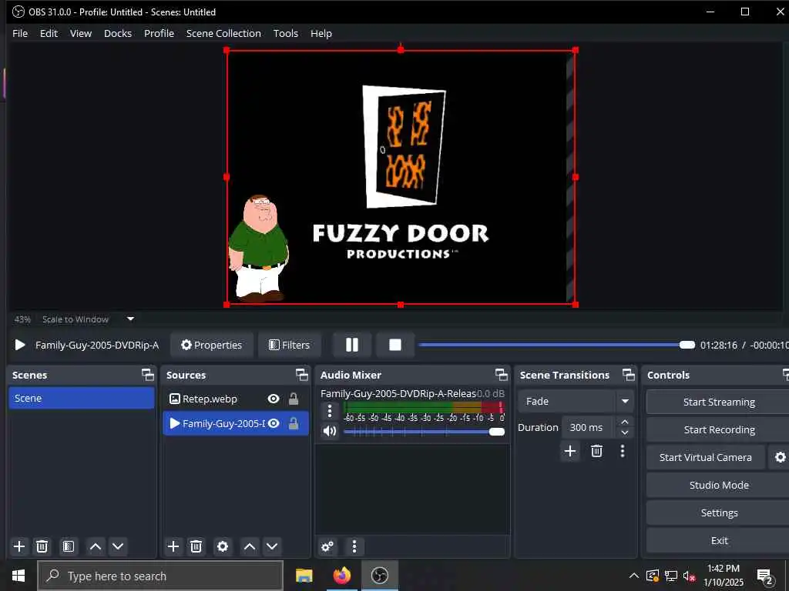Image resolution: width=789 pixels, height=591 pixels.
Task: Open advanced audio properties
Action: pyautogui.click(x=327, y=546)
